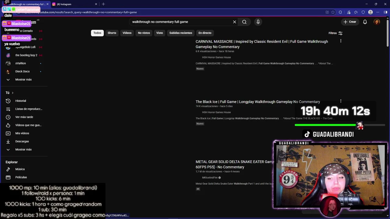Open the browser three-dots menu

tap(378, 12)
